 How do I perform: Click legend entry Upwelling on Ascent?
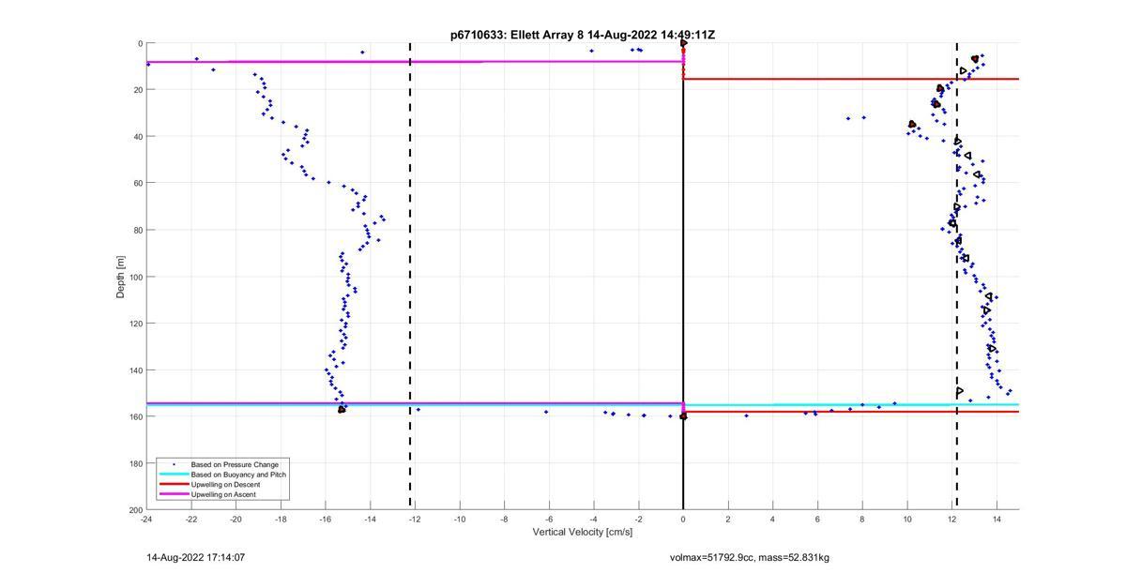tap(223, 494)
